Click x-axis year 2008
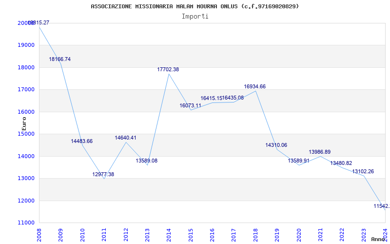This screenshot has height=244, width=390. 39,235
